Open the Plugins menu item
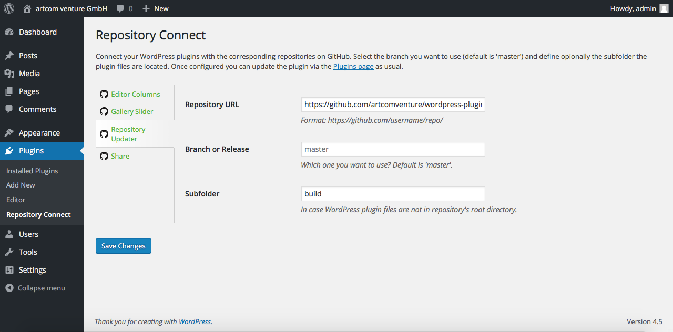The height and width of the screenshot is (332, 673). pyautogui.click(x=42, y=151)
